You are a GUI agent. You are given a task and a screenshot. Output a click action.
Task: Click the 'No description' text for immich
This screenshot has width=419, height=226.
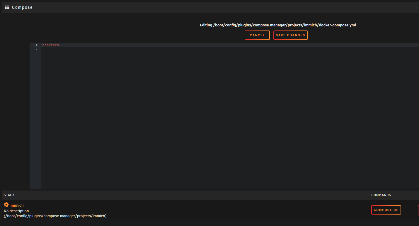click(16, 211)
